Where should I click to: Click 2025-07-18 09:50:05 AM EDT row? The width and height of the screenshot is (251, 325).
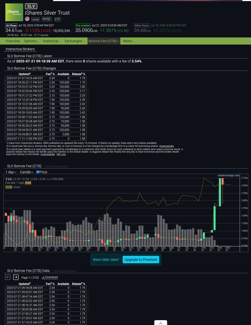pyautogui.click(x=46, y=108)
